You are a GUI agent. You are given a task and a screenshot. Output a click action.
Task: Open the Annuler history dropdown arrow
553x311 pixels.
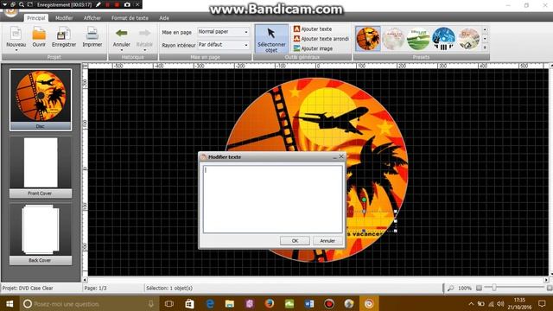coord(122,50)
